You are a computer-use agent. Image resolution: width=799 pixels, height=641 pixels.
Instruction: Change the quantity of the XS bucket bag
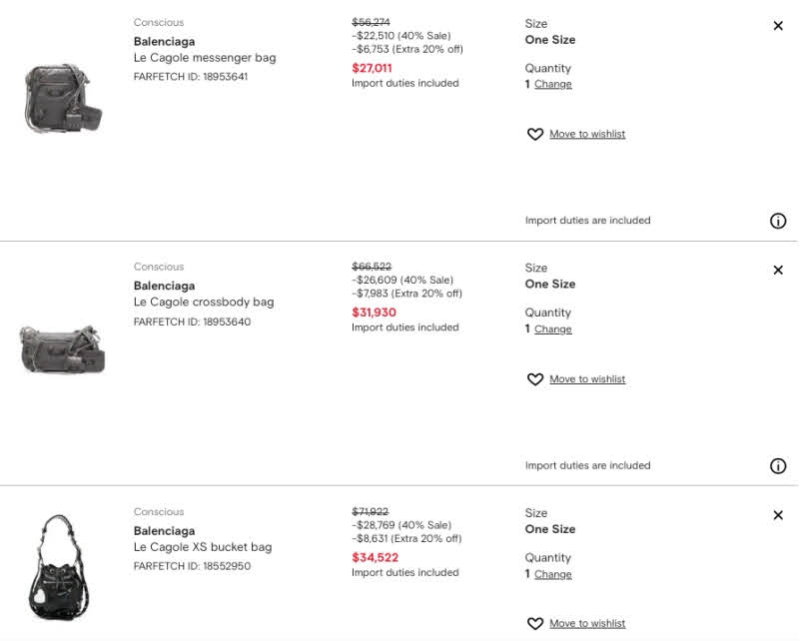pos(553,575)
